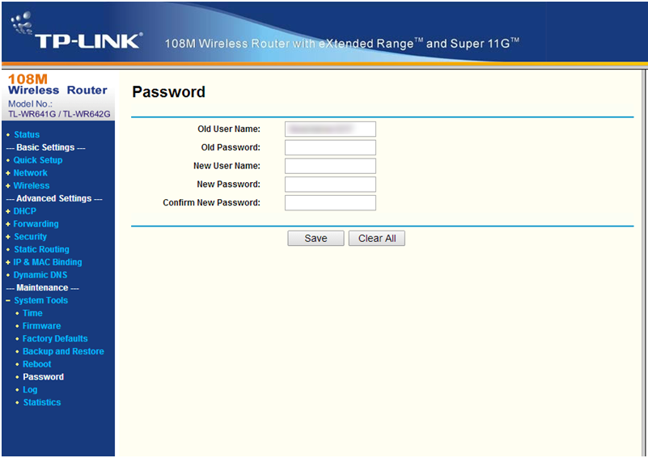Click the Maintenance section heading
The height and width of the screenshot is (458, 648).
(42, 288)
